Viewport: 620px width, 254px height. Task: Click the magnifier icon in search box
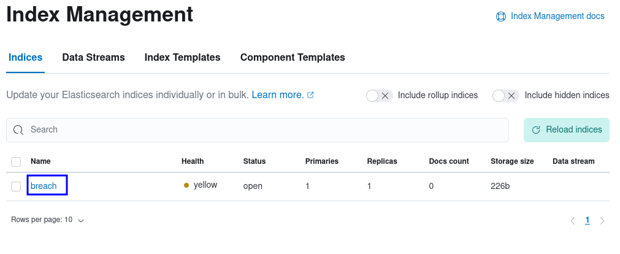point(18,130)
